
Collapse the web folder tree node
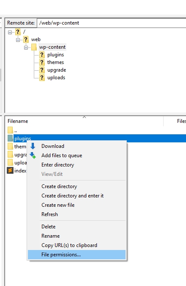click(18, 40)
